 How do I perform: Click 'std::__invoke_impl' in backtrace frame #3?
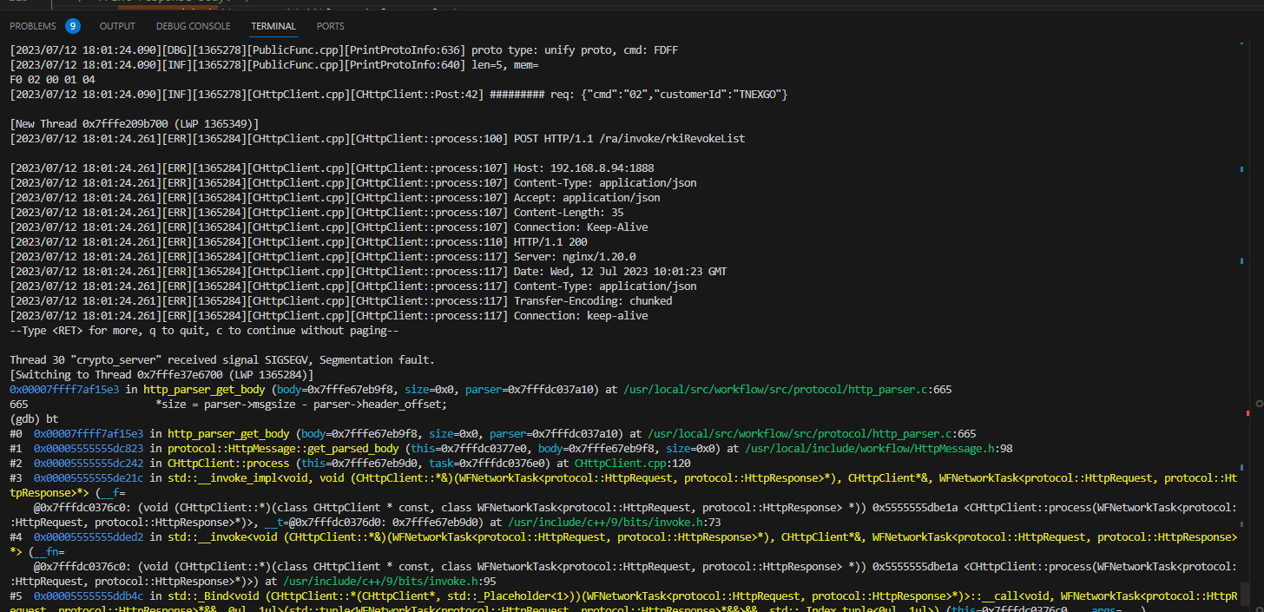pyautogui.click(x=222, y=477)
